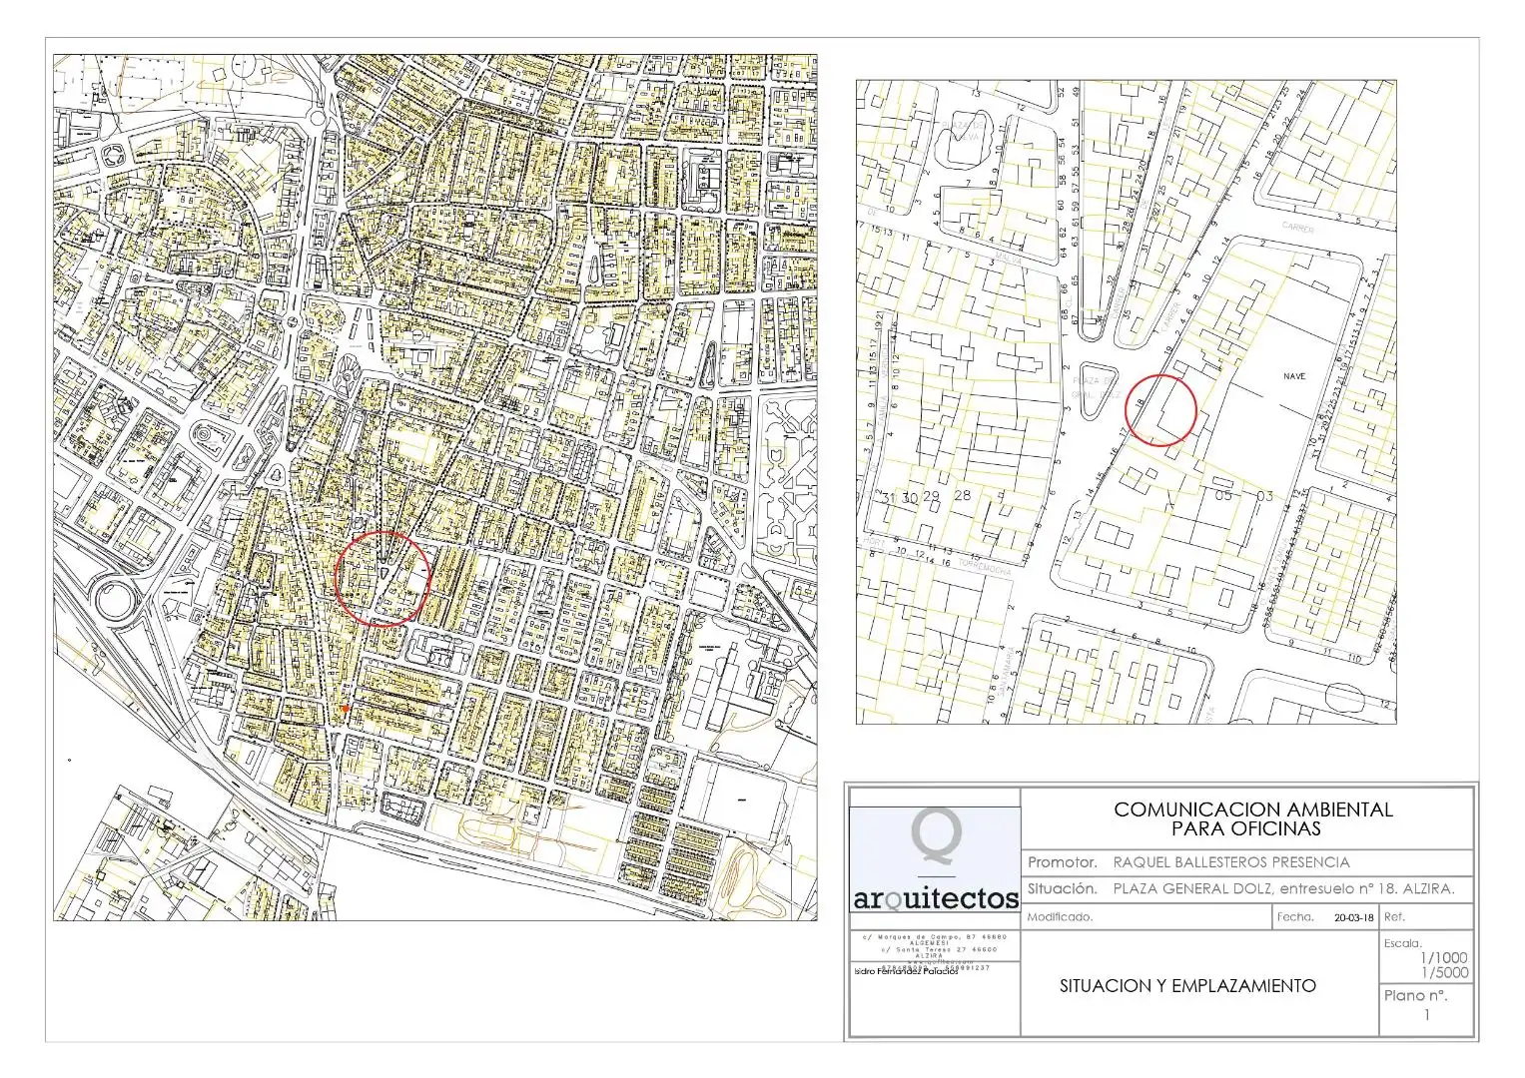Select the scale value '1/5000'

[1444, 972]
